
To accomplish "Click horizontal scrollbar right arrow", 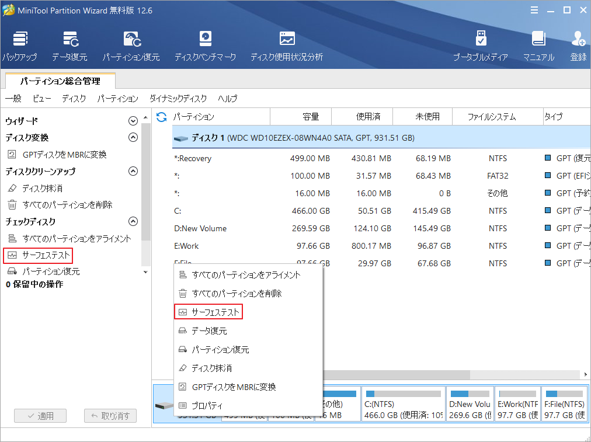I will click(x=585, y=374).
